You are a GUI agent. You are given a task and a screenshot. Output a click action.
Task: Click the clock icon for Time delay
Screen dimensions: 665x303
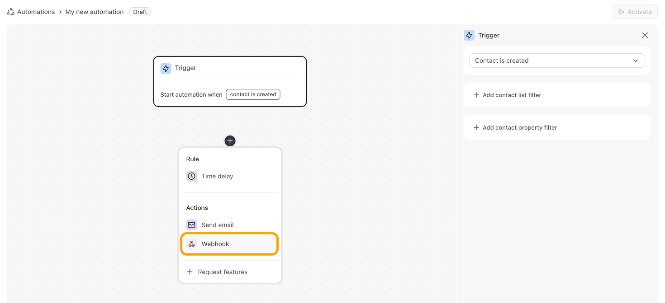click(192, 176)
